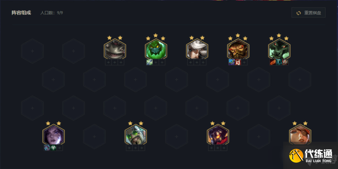Click the 代练通 logo watermark
Image resolution: width=338 pixels, height=169 pixels.
[x=310, y=156]
